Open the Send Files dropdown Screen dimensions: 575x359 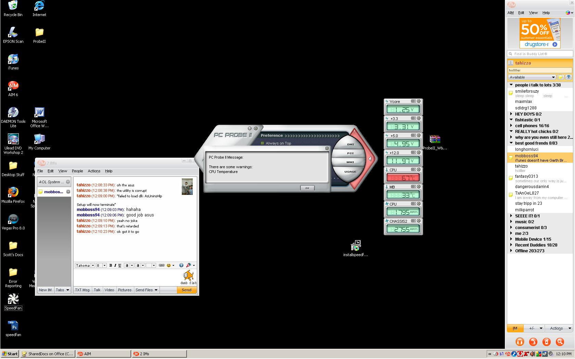(146, 290)
